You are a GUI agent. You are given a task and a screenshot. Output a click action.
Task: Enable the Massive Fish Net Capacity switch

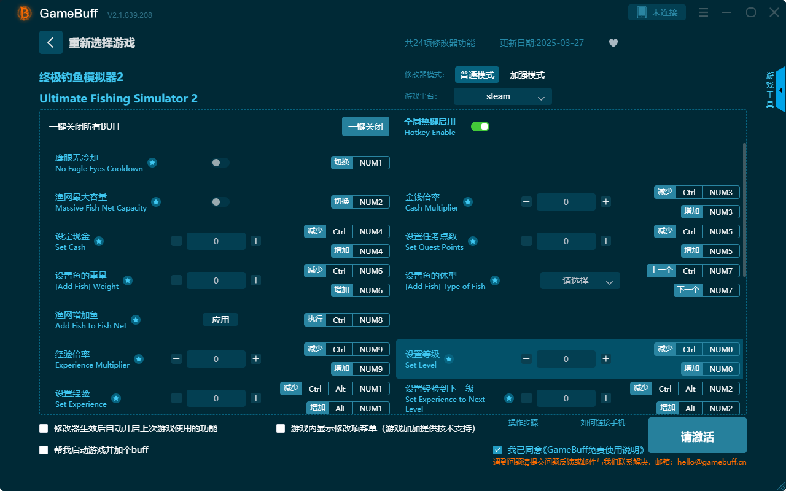click(x=220, y=202)
